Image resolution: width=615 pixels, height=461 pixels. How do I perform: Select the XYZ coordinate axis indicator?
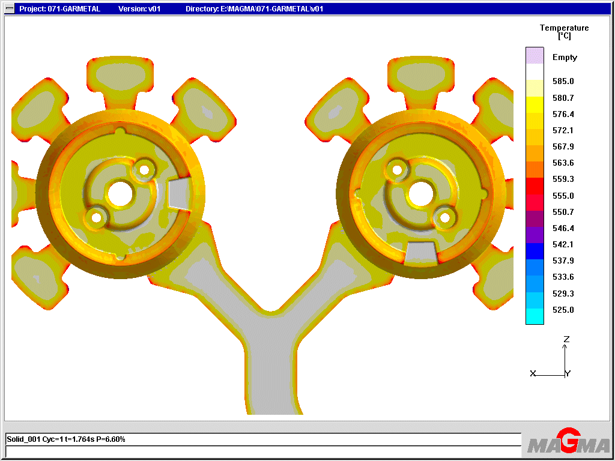(550, 357)
